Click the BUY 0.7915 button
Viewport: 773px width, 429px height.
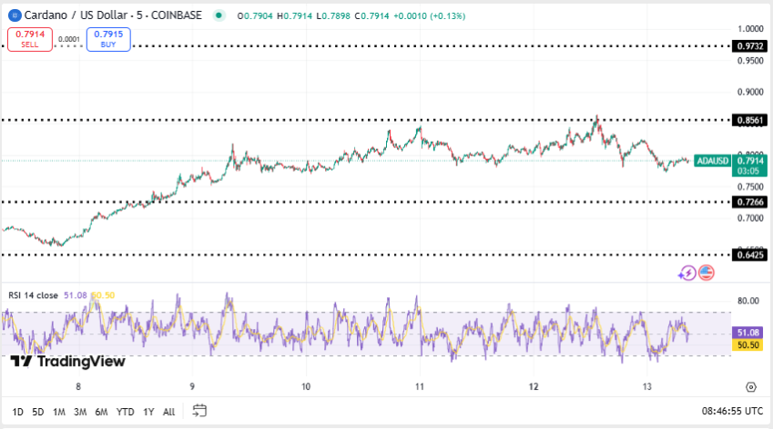[108, 39]
